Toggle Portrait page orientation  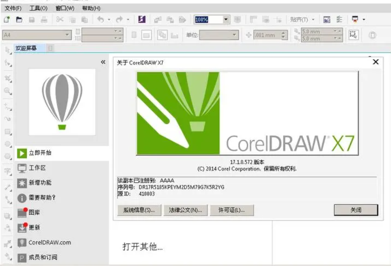(x=134, y=35)
